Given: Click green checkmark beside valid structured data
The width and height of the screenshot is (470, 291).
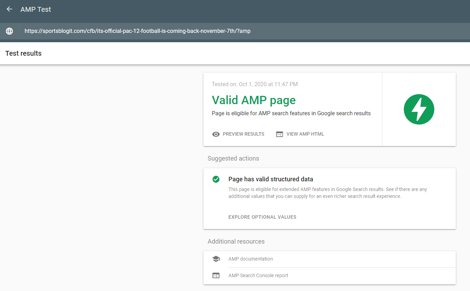Looking at the screenshot, I should 216,179.
